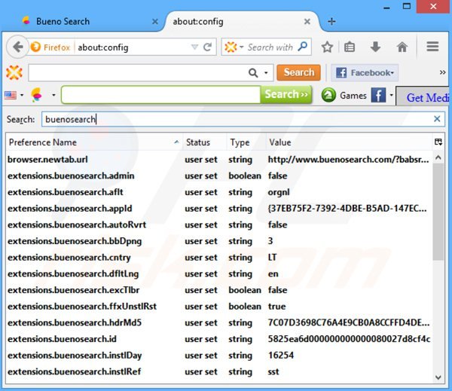This screenshot has height=391, width=452.
Task: Open URL bar history dropdown
Action: 193,47
